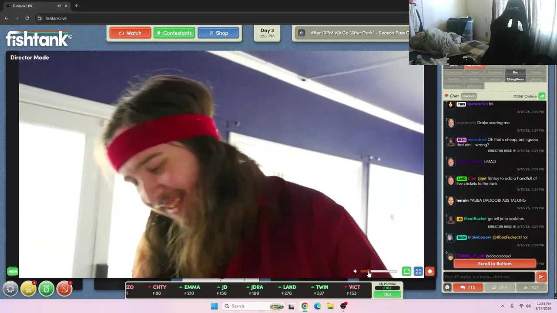Screen dimensions: 557x313
Task: Open the emoji picker in chat
Action: (447, 287)
